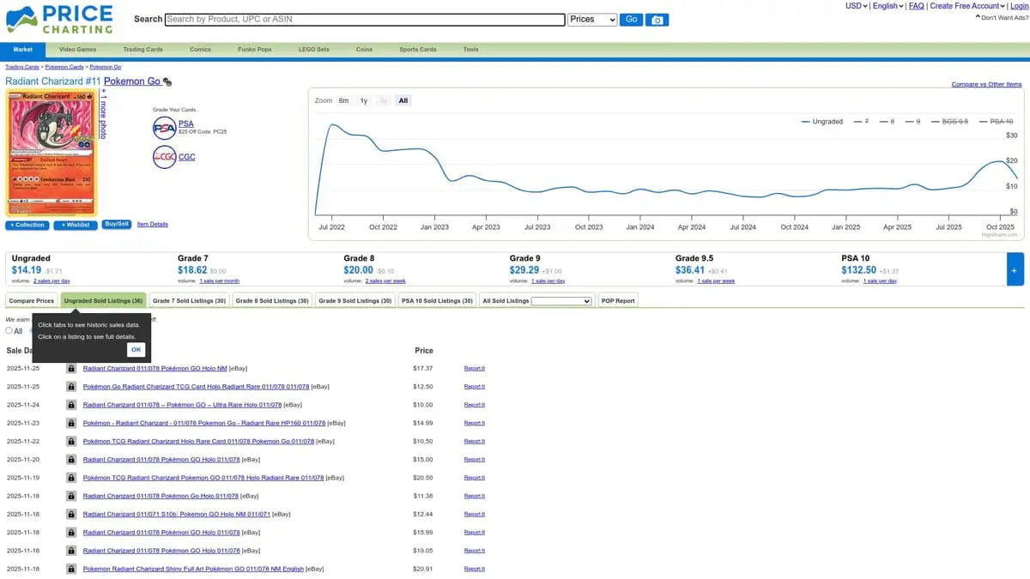Screen dimensions: 1030x579
Task: Toggle the Ungraded series in chart legend
Action: click(821, 122)
